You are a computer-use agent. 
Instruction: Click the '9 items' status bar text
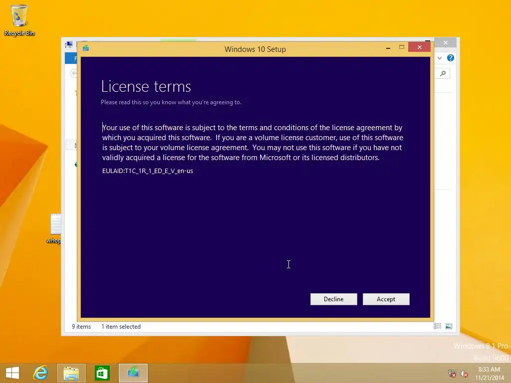point(81,326)
